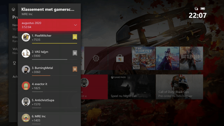
Task: Select exactor it's green mask avatar
Action: click(26, 86)
